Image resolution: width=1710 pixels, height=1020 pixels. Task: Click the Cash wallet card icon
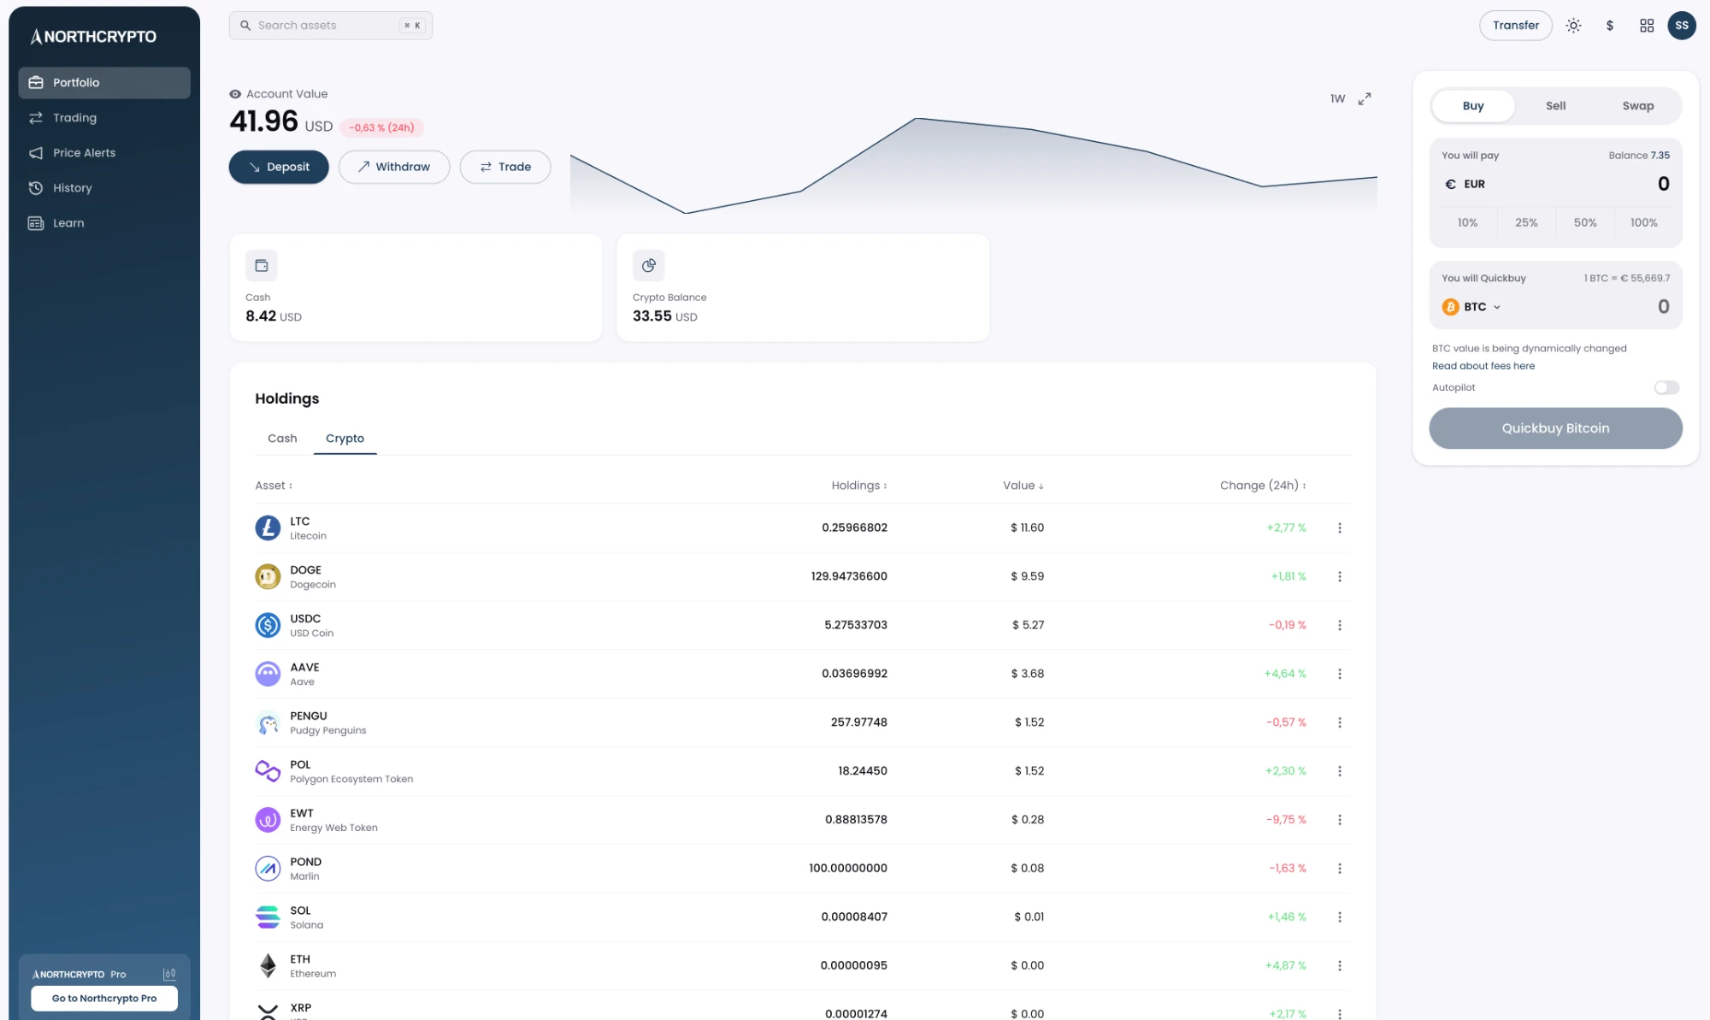262,266
